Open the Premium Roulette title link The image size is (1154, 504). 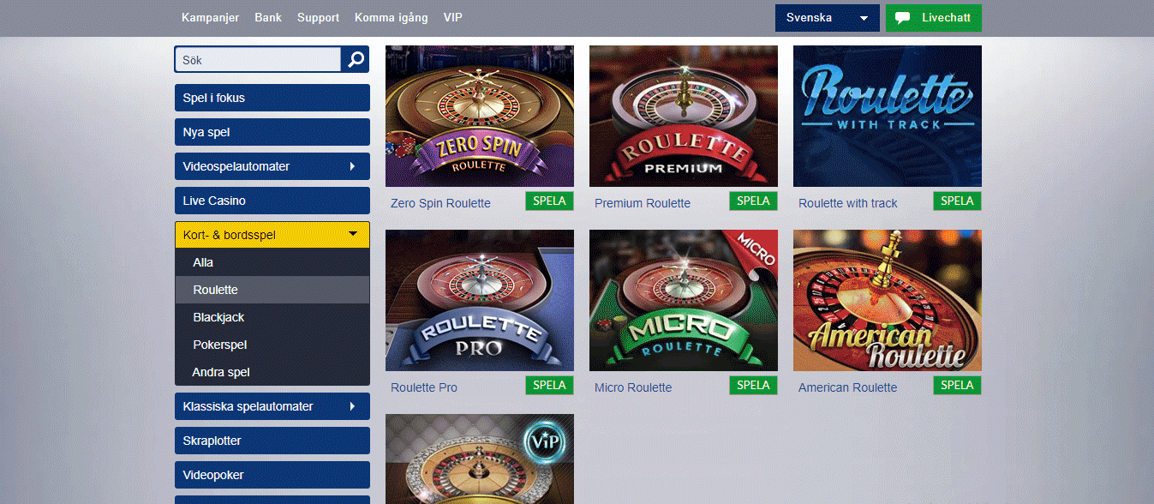coord(643,203)
